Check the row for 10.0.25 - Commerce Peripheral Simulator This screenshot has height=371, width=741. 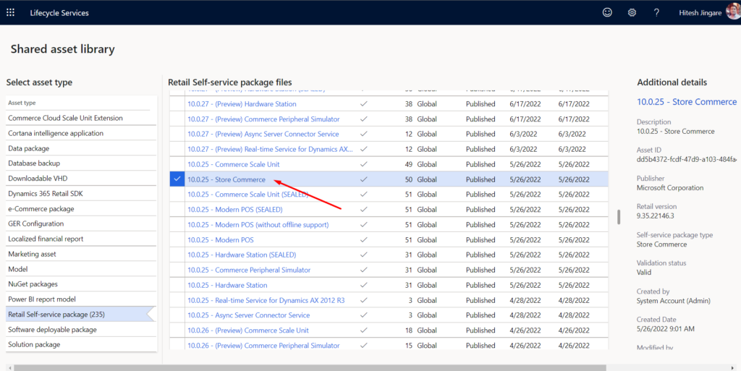tap(177, 270)
